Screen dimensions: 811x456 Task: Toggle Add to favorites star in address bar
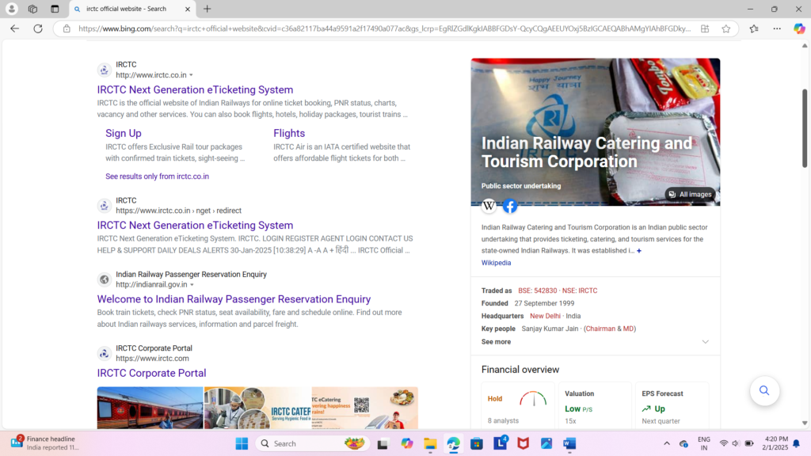click(x=725, y=28)
